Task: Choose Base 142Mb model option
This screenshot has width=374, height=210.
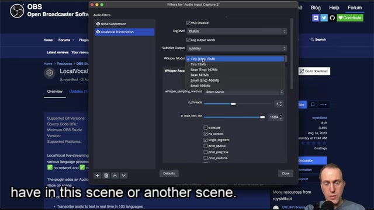Action: pos(235,75)
